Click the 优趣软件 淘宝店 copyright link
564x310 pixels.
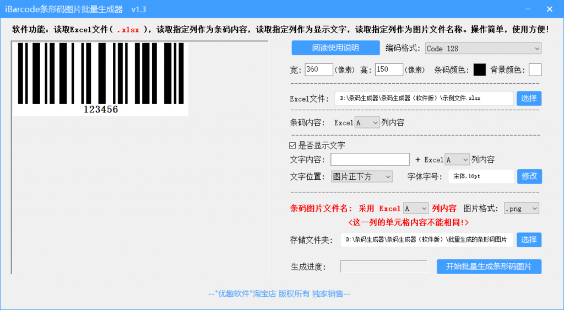point(279,294)
